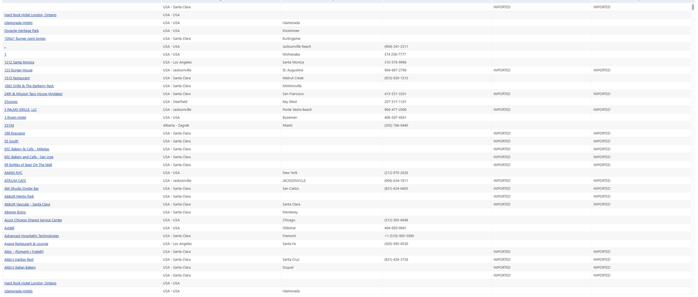Click the Abrego Bistro link
The height and width of the screenshot is (297, 698).
pyautogui.click(x=15, y=212)
